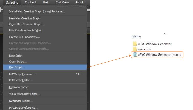Open the Content menu
This screenshot has width=193, height=110.
point(30,2)
